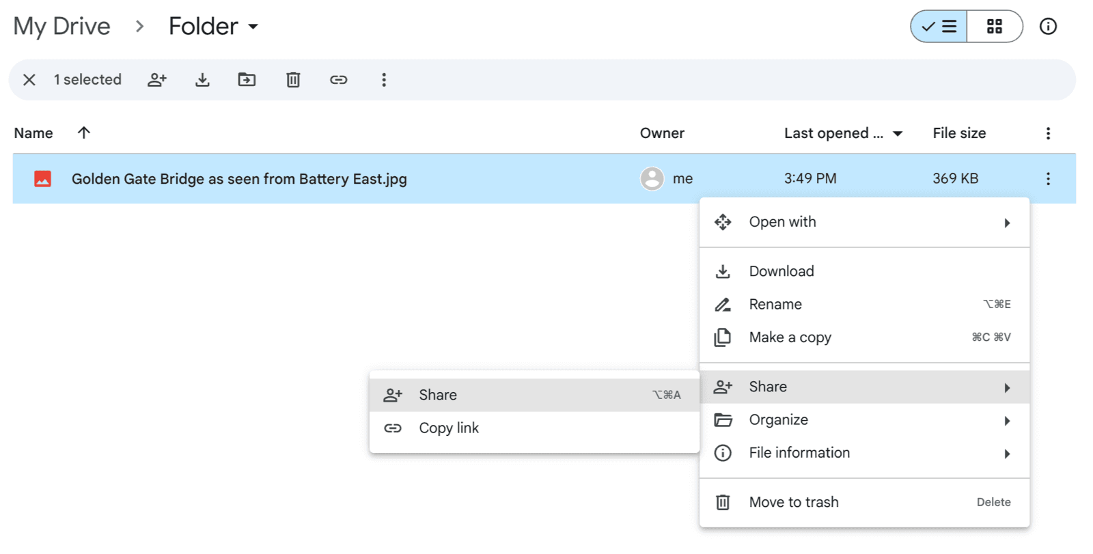1093x554 pixels.
Task: Choose Copy link in the Share submenu
Action: (x=449, y=428)
